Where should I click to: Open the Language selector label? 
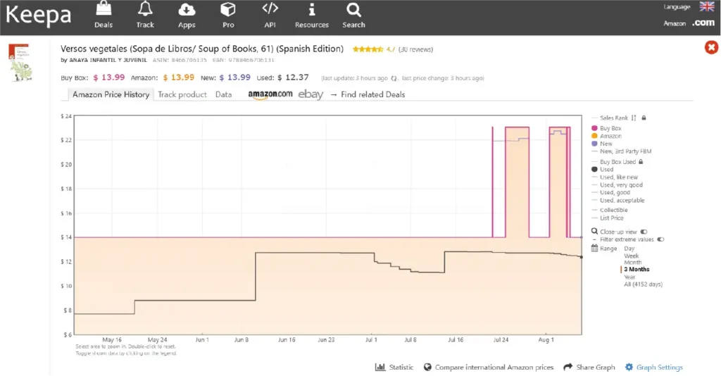click(677, 7)
